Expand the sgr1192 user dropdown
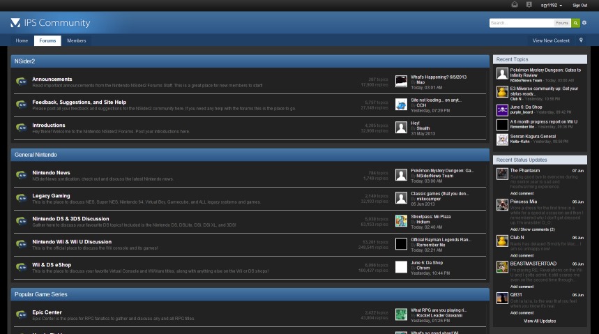This screenshot has width=599, height=334. click(x=552, y=6)
